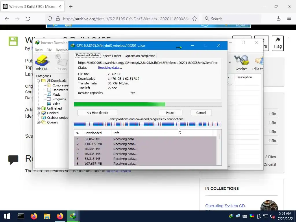Open the write a review link

(x=119, y=171)
